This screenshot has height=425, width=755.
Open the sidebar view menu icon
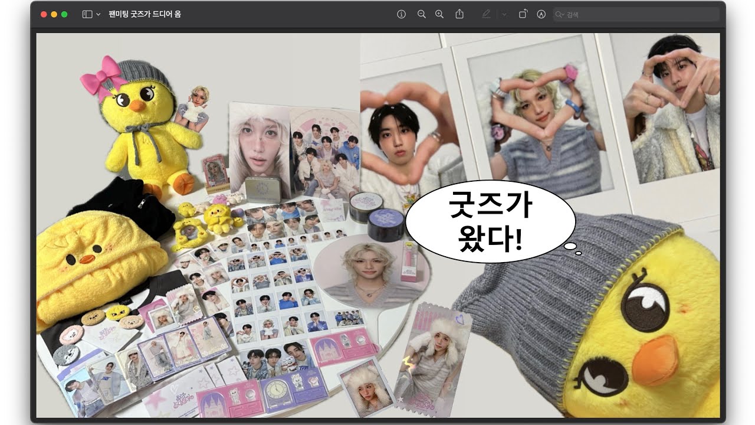pos(87,14)
